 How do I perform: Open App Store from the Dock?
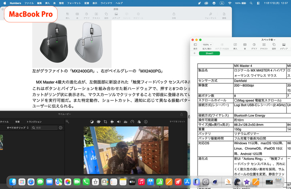187,182
